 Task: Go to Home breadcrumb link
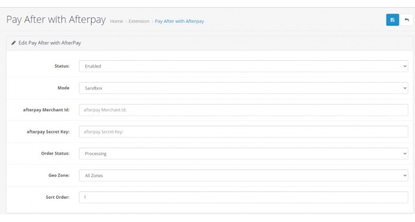click(x=116, y=21)
